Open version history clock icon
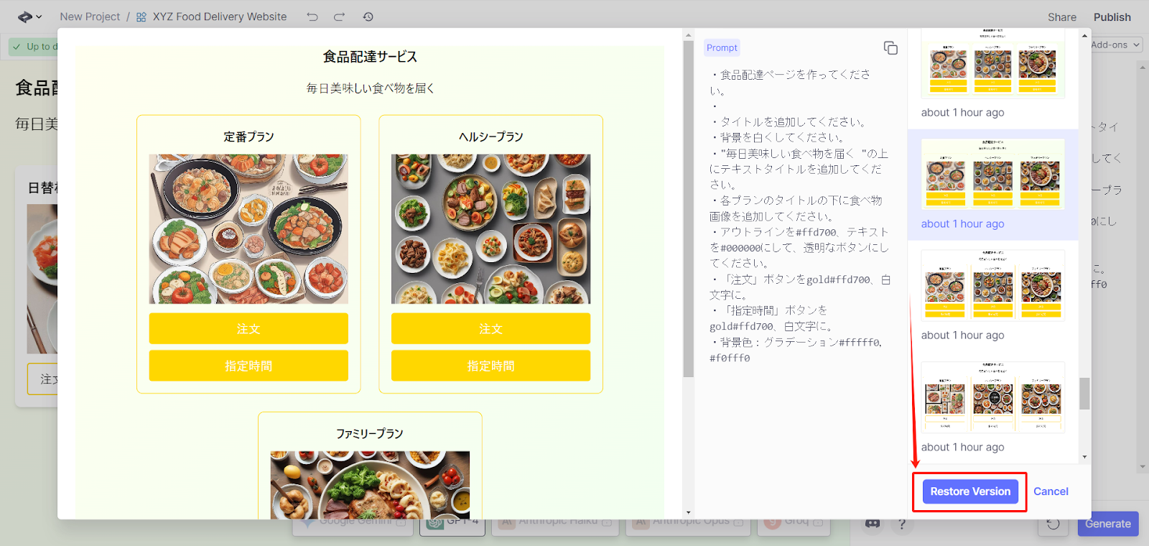The image size is (1149, 546). click(368, 17)
